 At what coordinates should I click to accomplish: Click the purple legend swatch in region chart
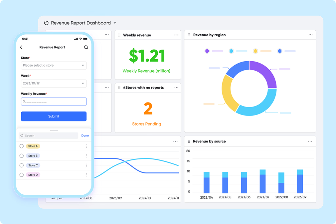point(207,51)
